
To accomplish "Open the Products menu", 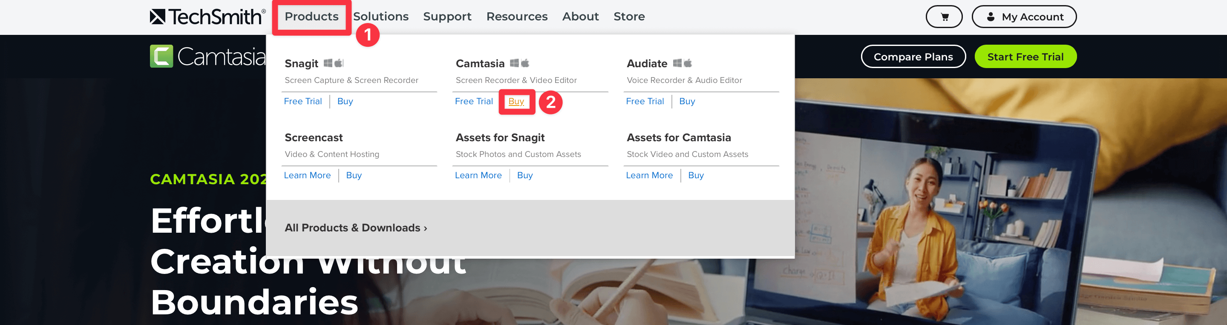I will pyautogui.click(x=311, y=17).
